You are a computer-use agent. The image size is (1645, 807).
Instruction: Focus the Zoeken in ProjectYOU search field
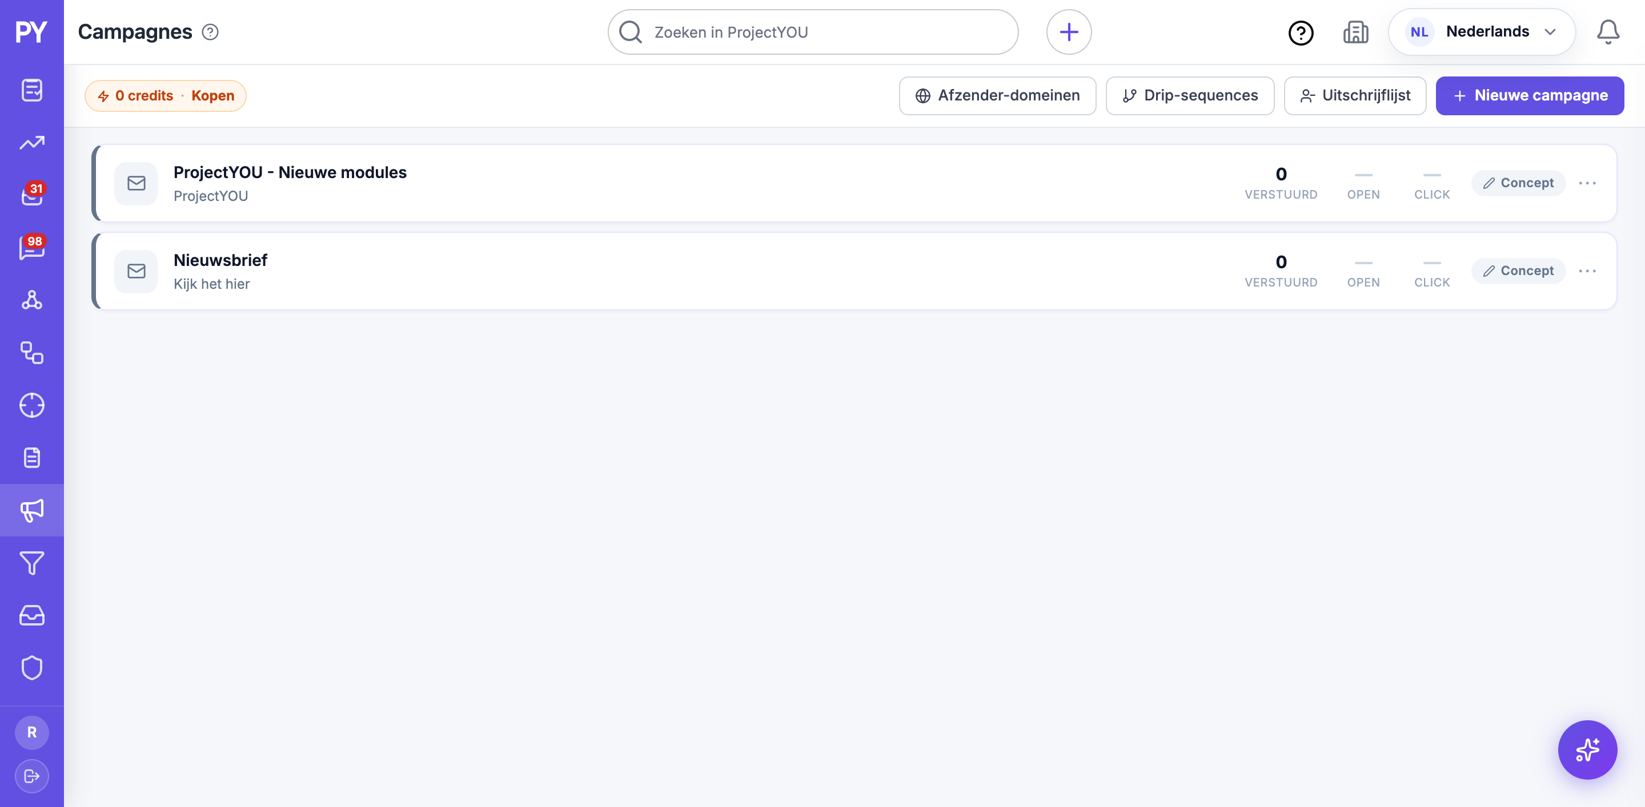point(812,32)
